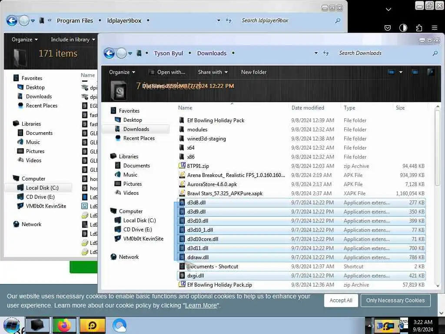
Task: Open the Include in library dropdown
Action: (73, 40)
